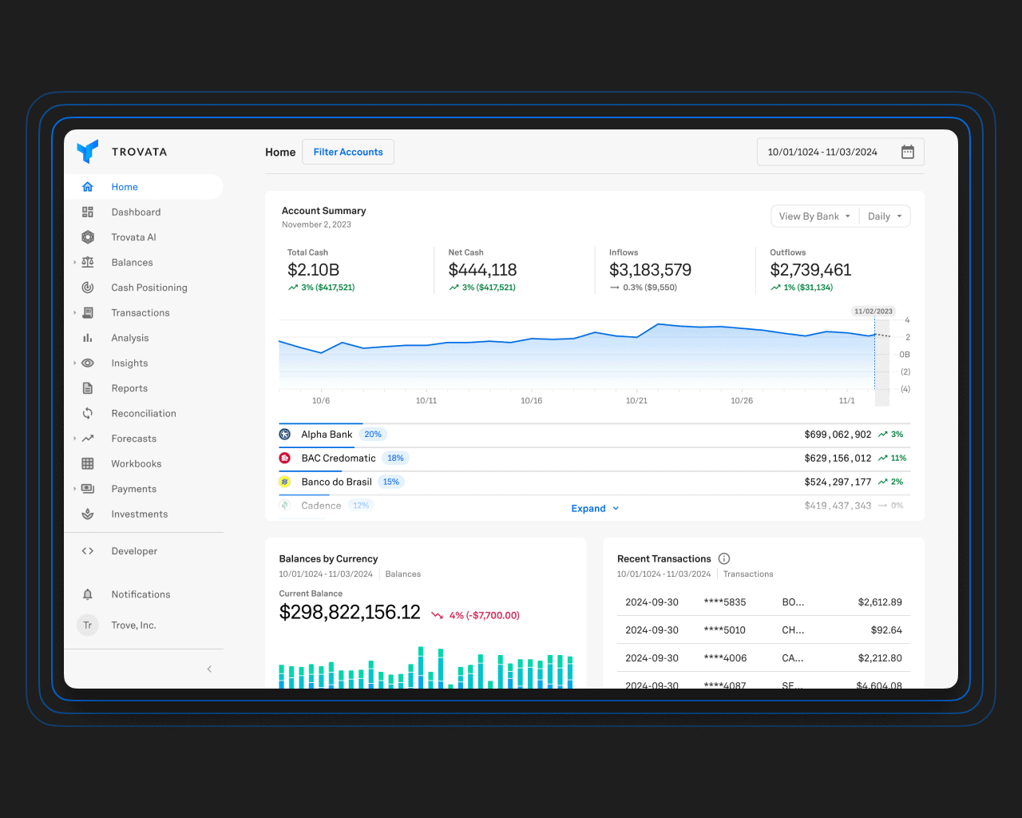
Task: Expand the Balances submenu arrow
Action: click(x=75, y=263)
